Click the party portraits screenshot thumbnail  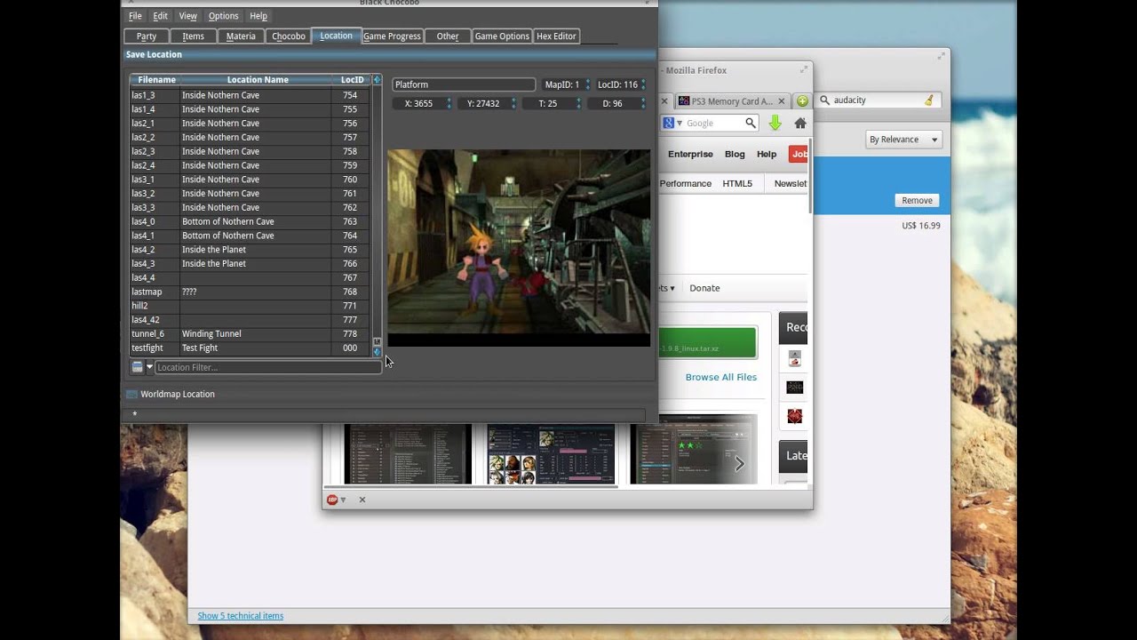click(551, 453)
